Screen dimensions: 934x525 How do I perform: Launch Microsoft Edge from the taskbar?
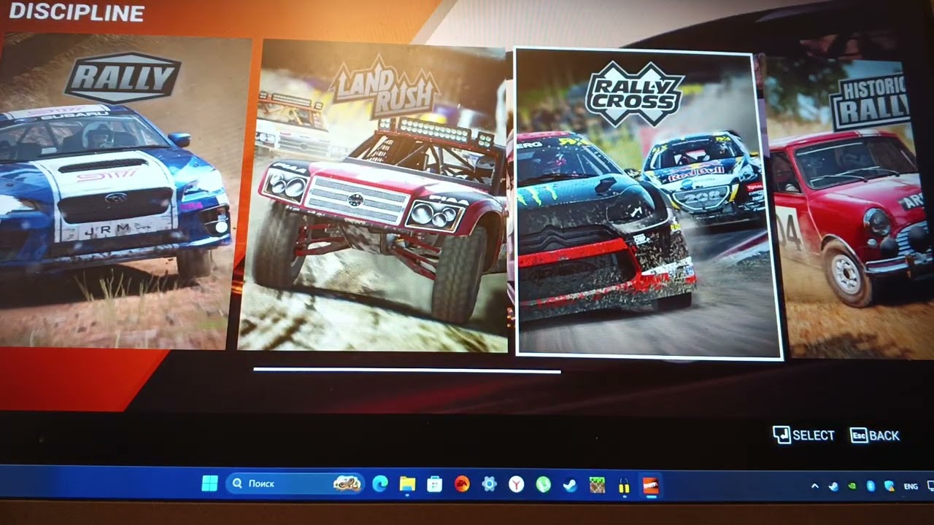[x=380, y=483]
